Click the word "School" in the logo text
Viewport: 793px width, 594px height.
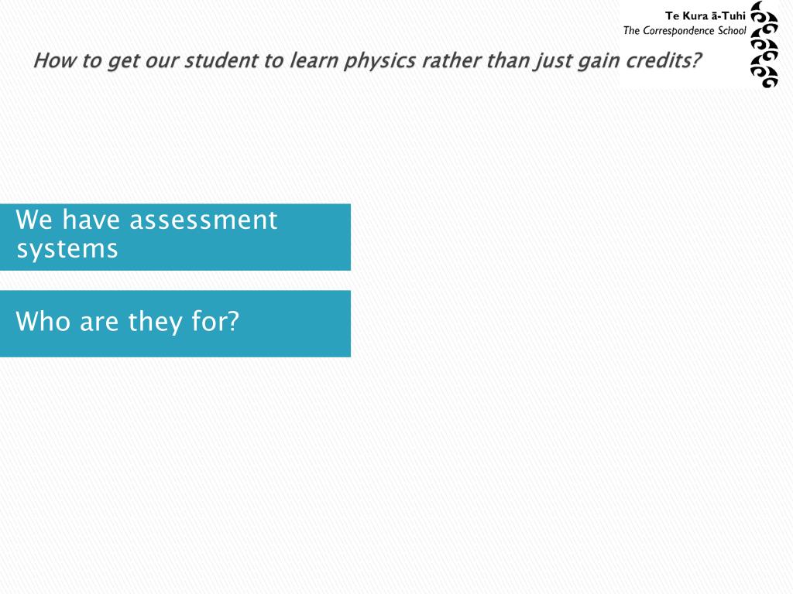[x=732, y=31]
